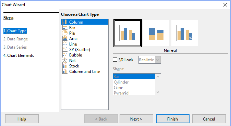This screenshot has height=126, width=231.
Task: Click the Shape list scroll up arrow
Action: 158,77
